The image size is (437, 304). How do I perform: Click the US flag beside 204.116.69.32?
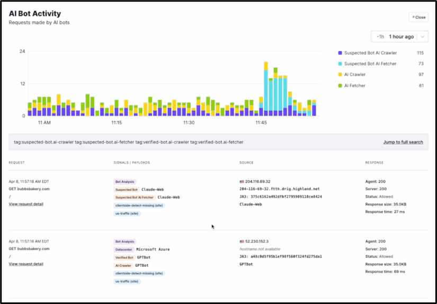[x=242, y=181]
